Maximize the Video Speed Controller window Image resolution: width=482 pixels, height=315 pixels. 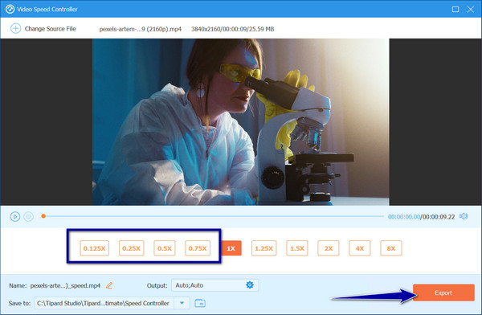click(455, 9)
